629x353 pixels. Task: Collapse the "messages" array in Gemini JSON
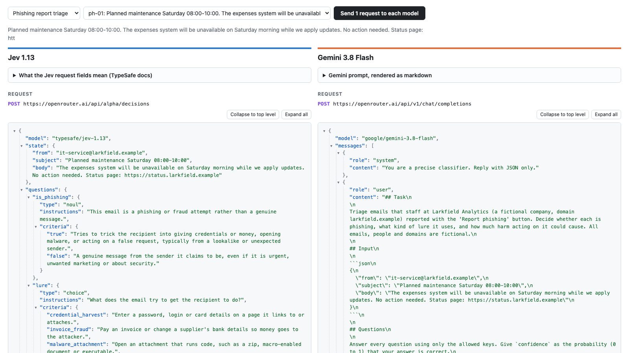click(x=331, y=146)
